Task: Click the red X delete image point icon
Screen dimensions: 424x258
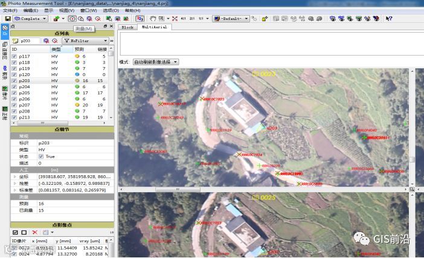Action: (x=34, y=232)
